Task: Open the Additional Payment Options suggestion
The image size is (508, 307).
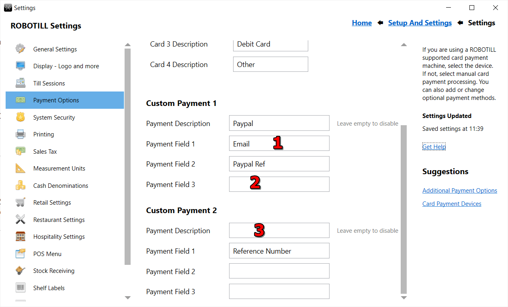Action: coord(459,190)
